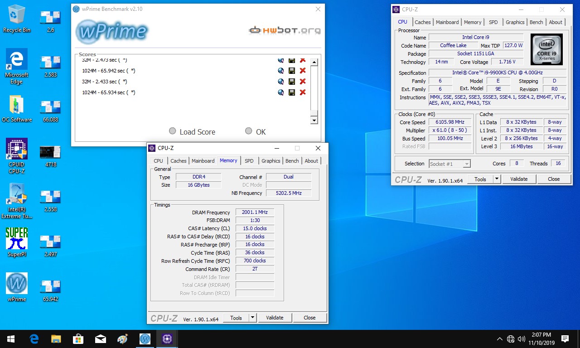The image size is (580, 348).
Task: Launch the wPrime desktop shortcut
Action: (x=17, y=287)
